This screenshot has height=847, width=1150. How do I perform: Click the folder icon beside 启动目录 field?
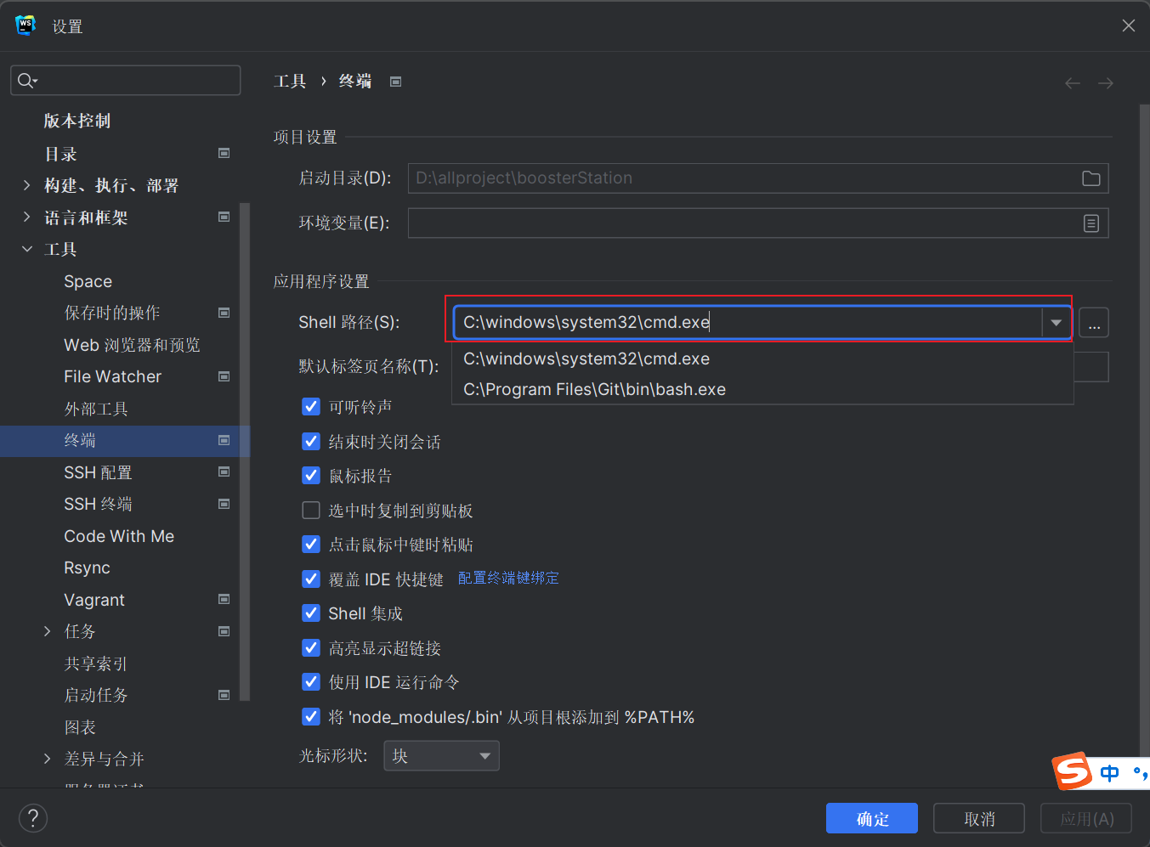(1091, 178)
